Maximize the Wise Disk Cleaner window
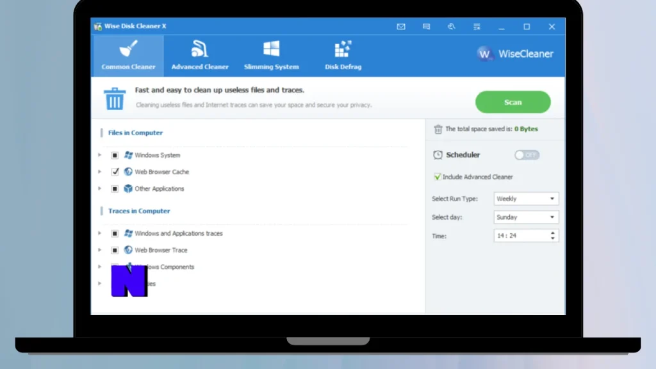Viewport: 656px width, 369px height. (x=527, y=27)
